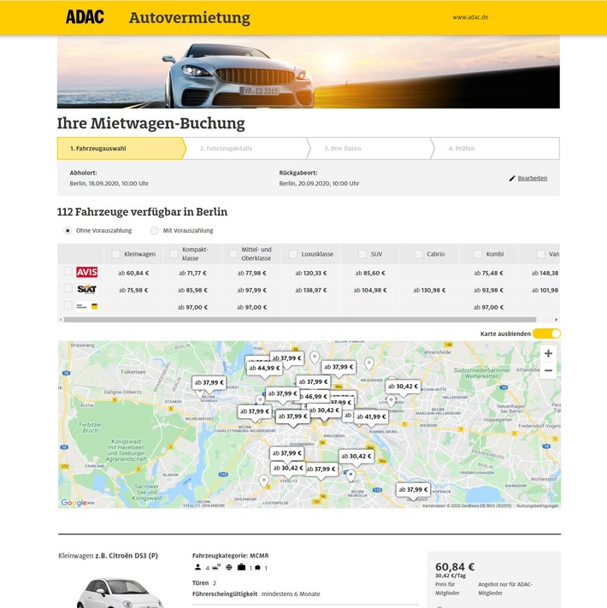
Task: Select the 'ab 41,99 €' map marker
Action: pyautogui.click(x=370, y=416)
